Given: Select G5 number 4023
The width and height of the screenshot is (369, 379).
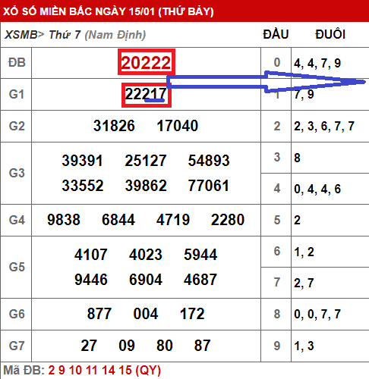Looking at the screenshot, I should pos(146,255).
